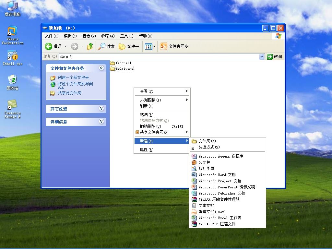This screenshot has height=249, width=332.
Task: Open the 收藏(A) menu
Action: click(108, 36)
